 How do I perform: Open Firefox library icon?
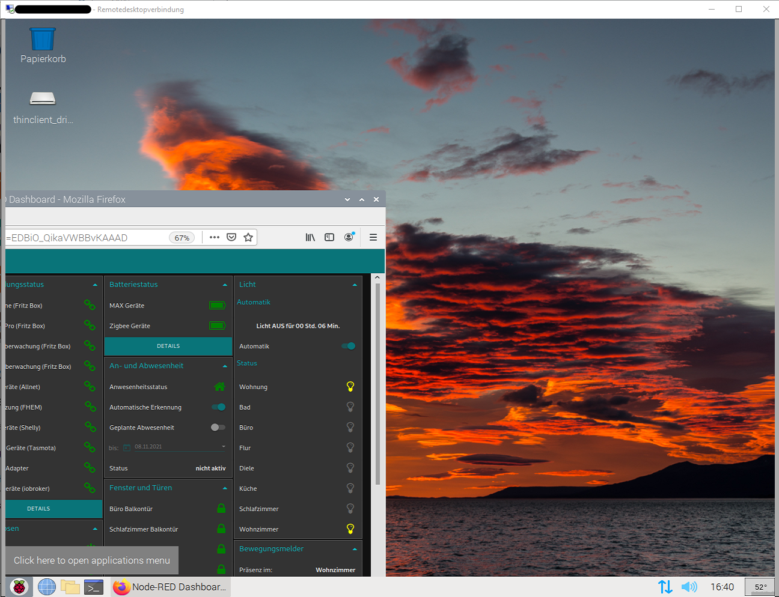click(x=310, y=237)
